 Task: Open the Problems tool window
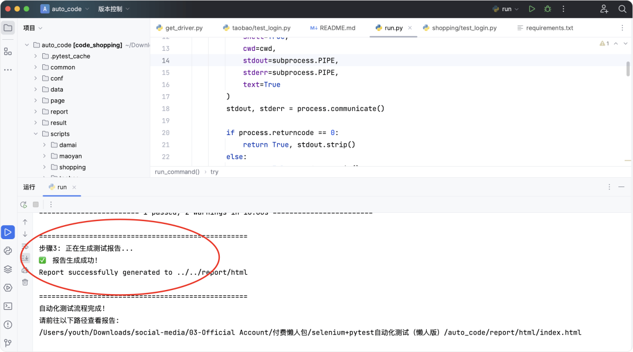coord(8,325)
